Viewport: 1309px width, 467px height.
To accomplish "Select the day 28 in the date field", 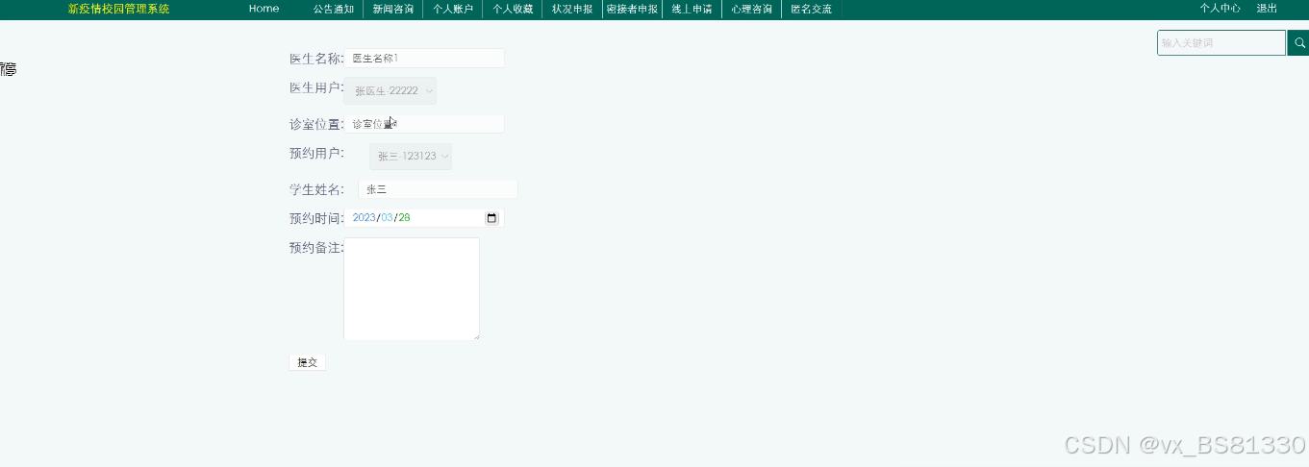I will pos(404,218).
